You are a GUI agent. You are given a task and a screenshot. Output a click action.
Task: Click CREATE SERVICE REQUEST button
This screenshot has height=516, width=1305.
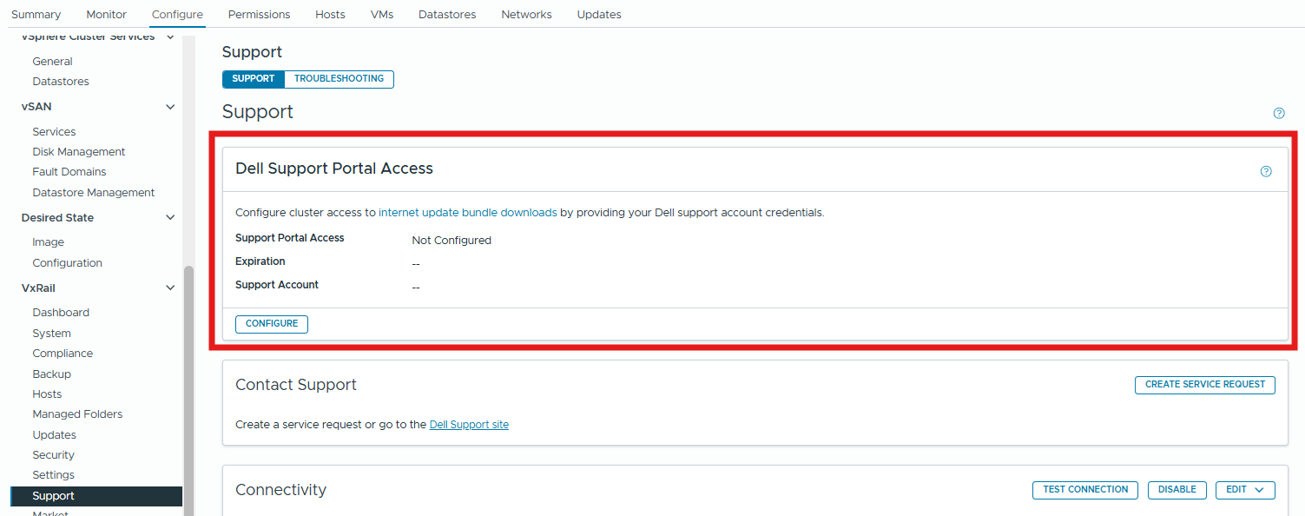pyautogui.click(x=1205, y=385)
